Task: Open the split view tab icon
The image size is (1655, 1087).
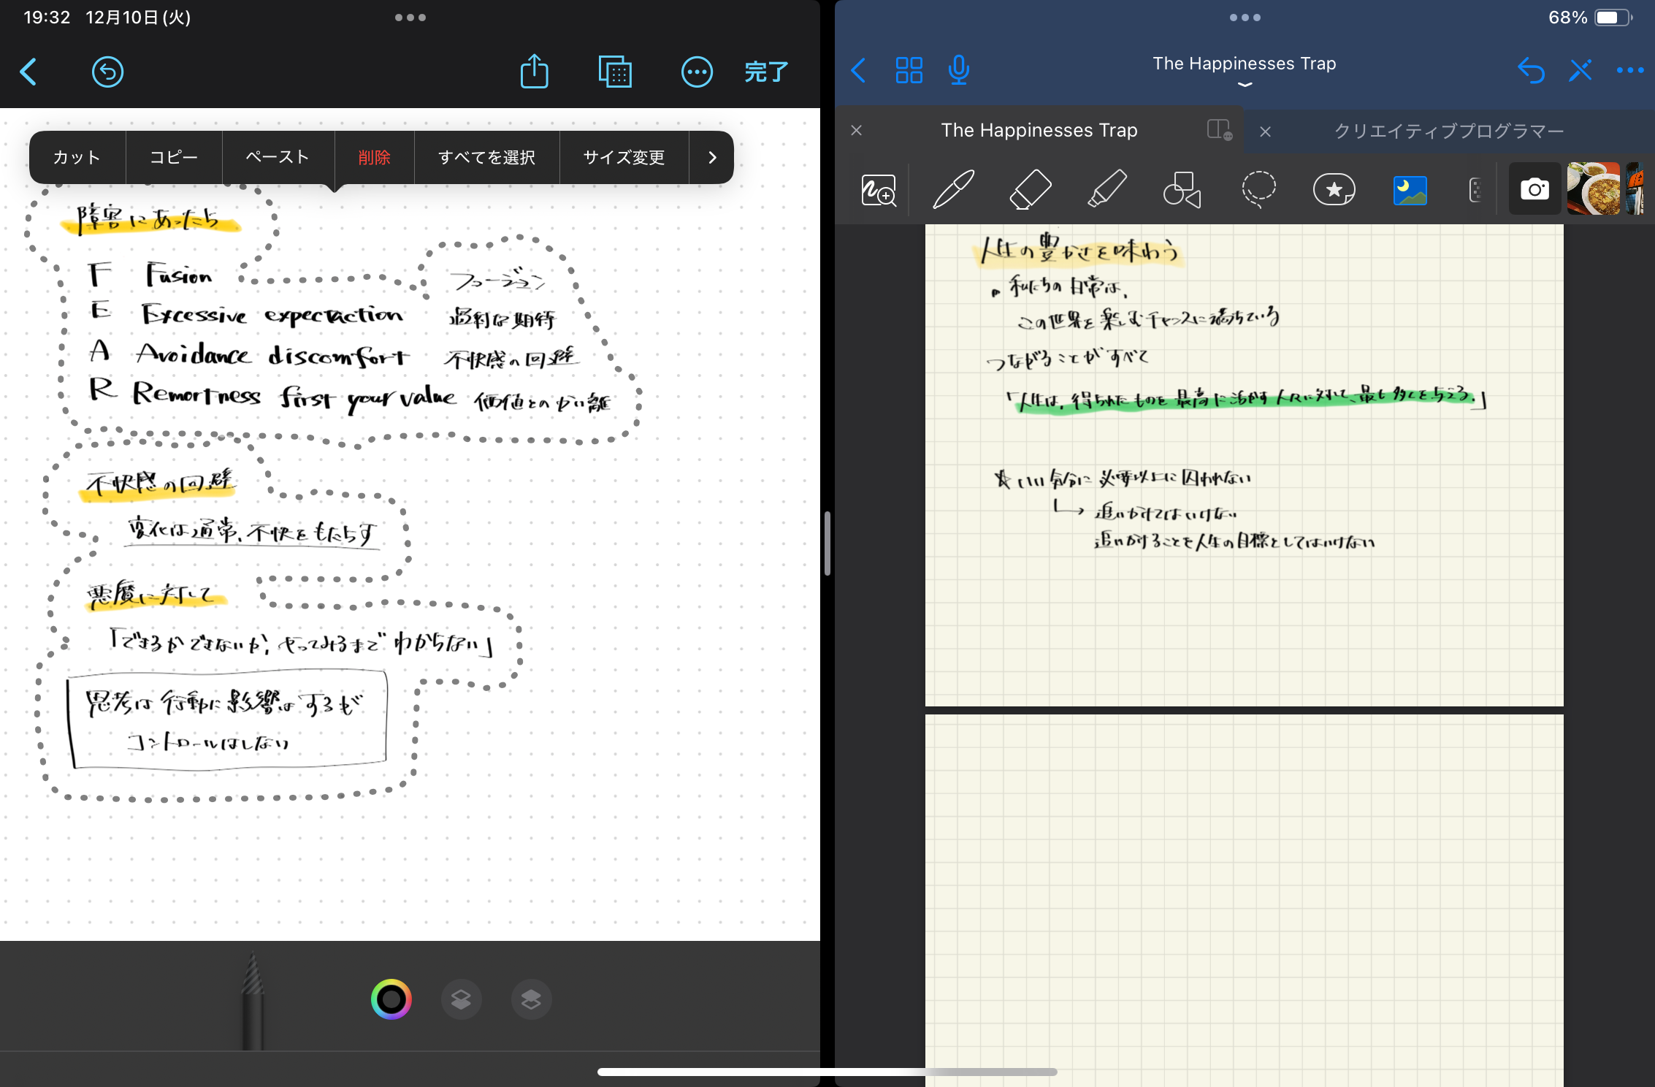Action: pos(1220,130)
